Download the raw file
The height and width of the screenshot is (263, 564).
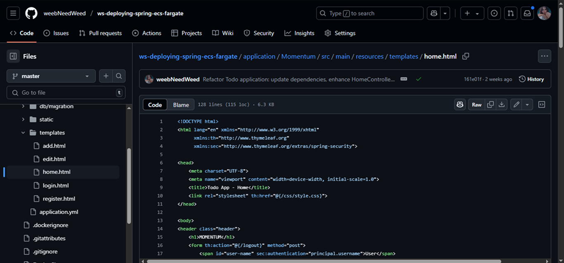[x=502, y=104]
